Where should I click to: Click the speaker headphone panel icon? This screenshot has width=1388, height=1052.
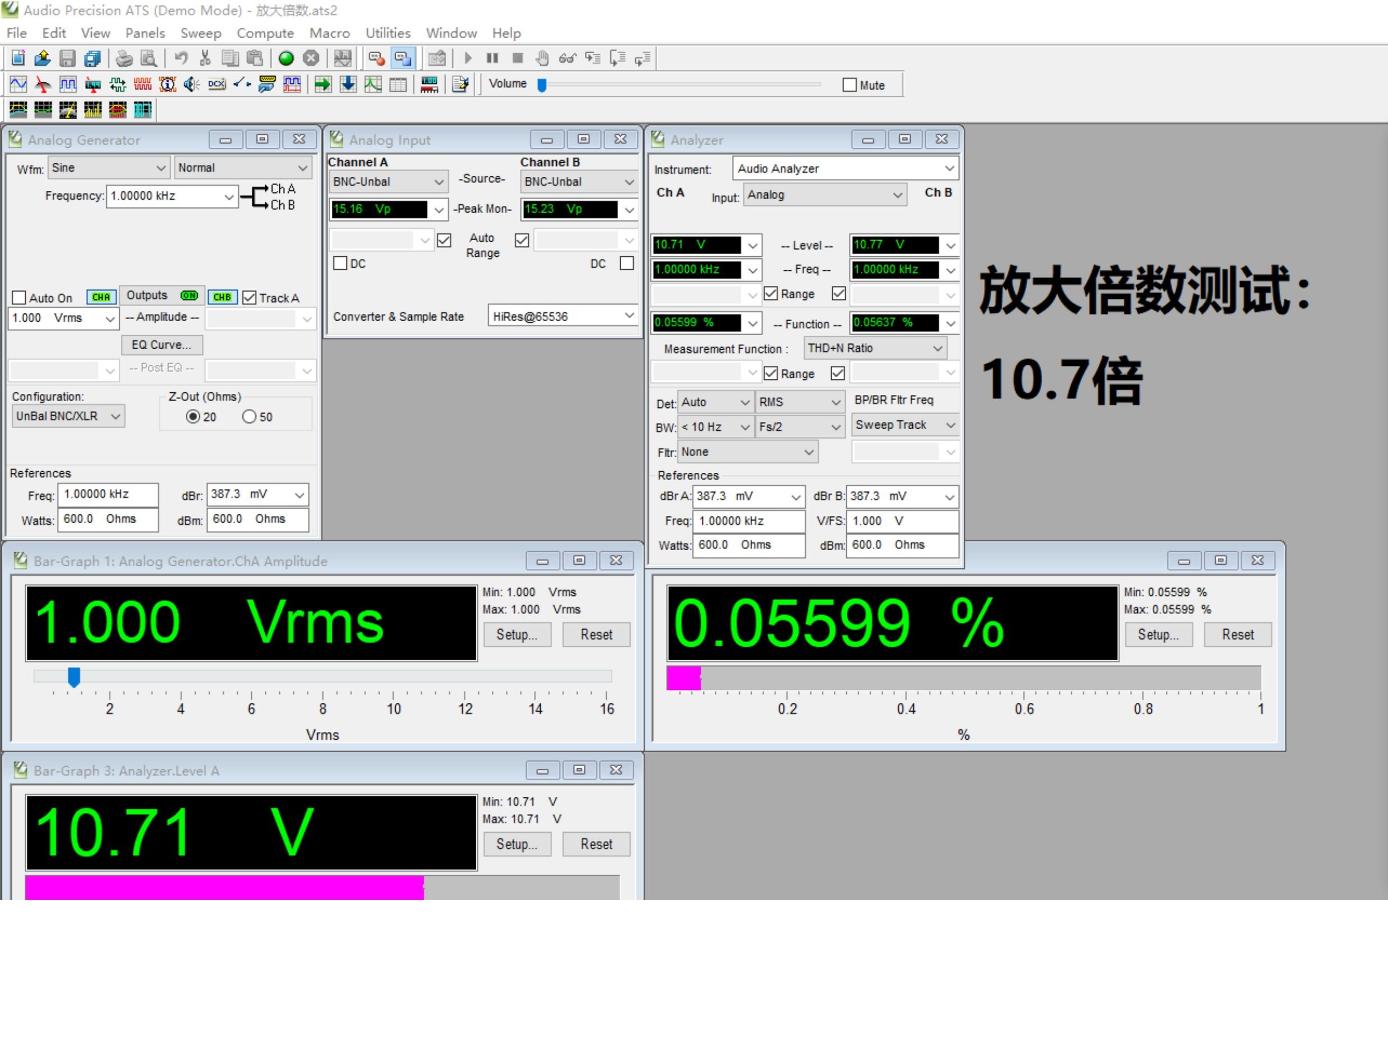pyautogui.click(x=192, y=84)
